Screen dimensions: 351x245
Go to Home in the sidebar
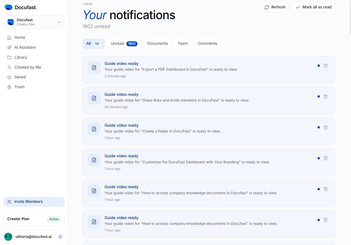34,37
